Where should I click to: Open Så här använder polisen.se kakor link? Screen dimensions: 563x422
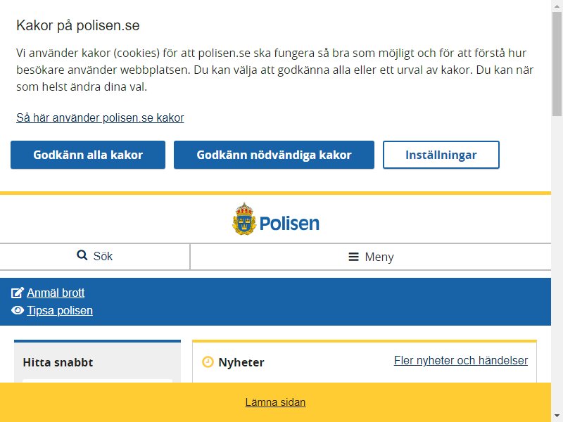100,117
